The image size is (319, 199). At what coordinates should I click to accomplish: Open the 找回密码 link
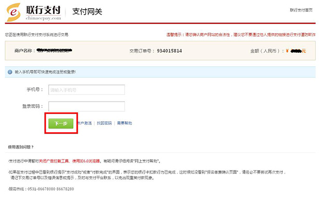(104, 123)
